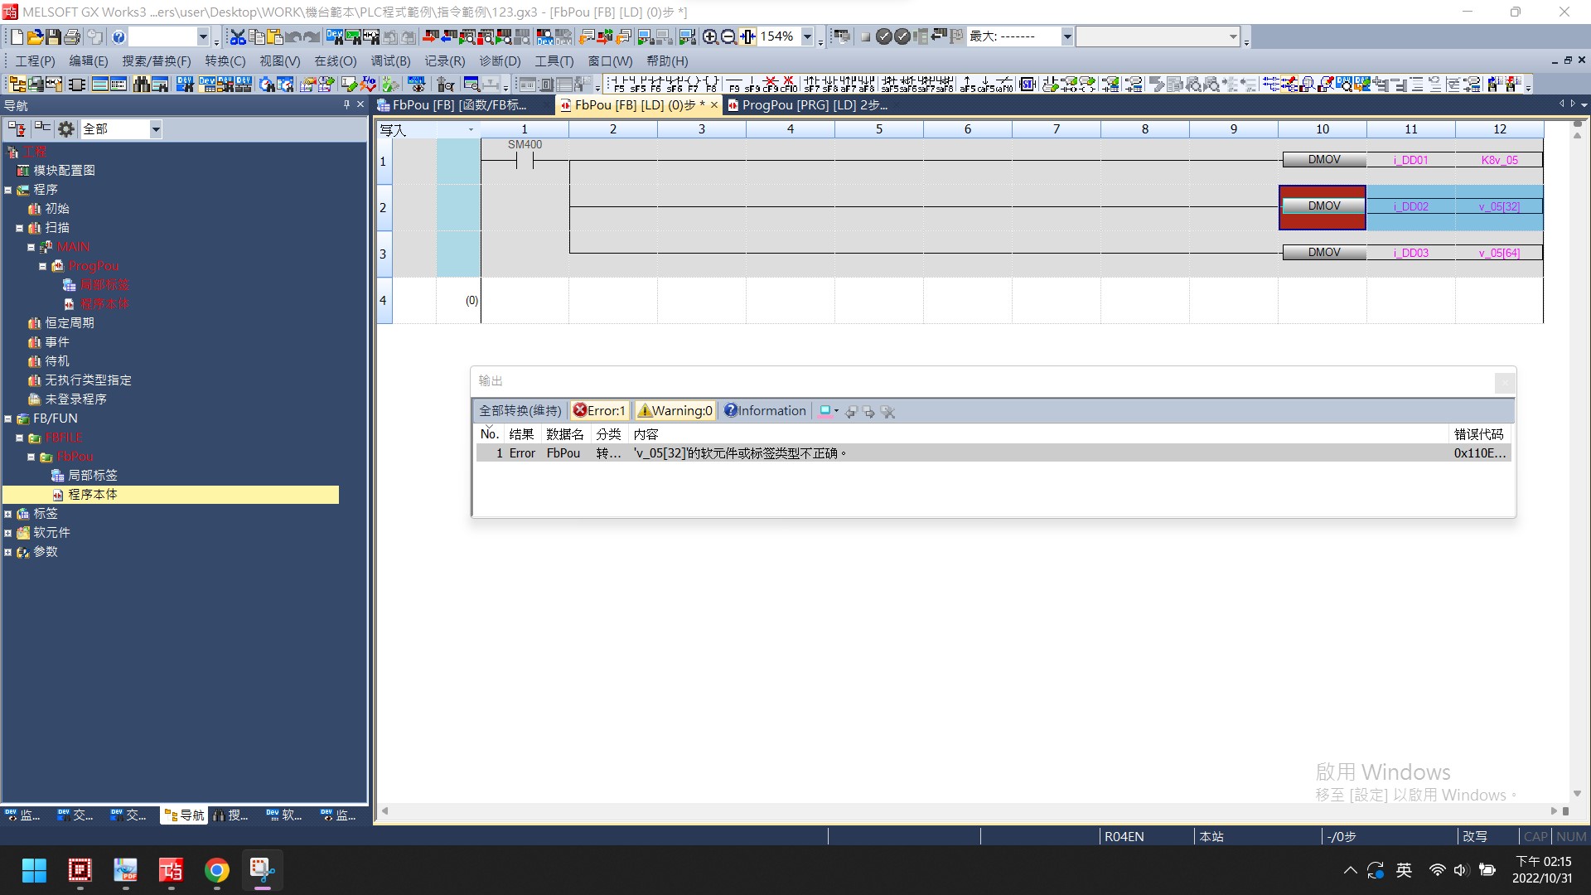
Task: Toggle the Error:1 filter button
Action: [599, 411]
